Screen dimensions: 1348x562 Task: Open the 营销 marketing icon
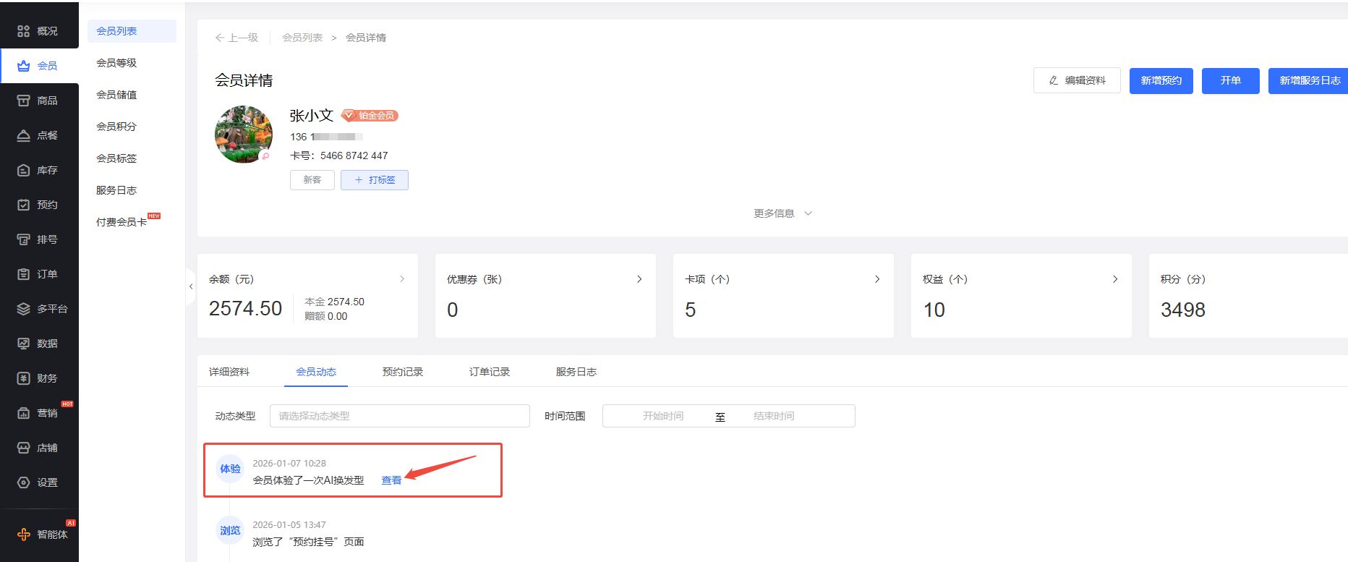click(24, 413)
